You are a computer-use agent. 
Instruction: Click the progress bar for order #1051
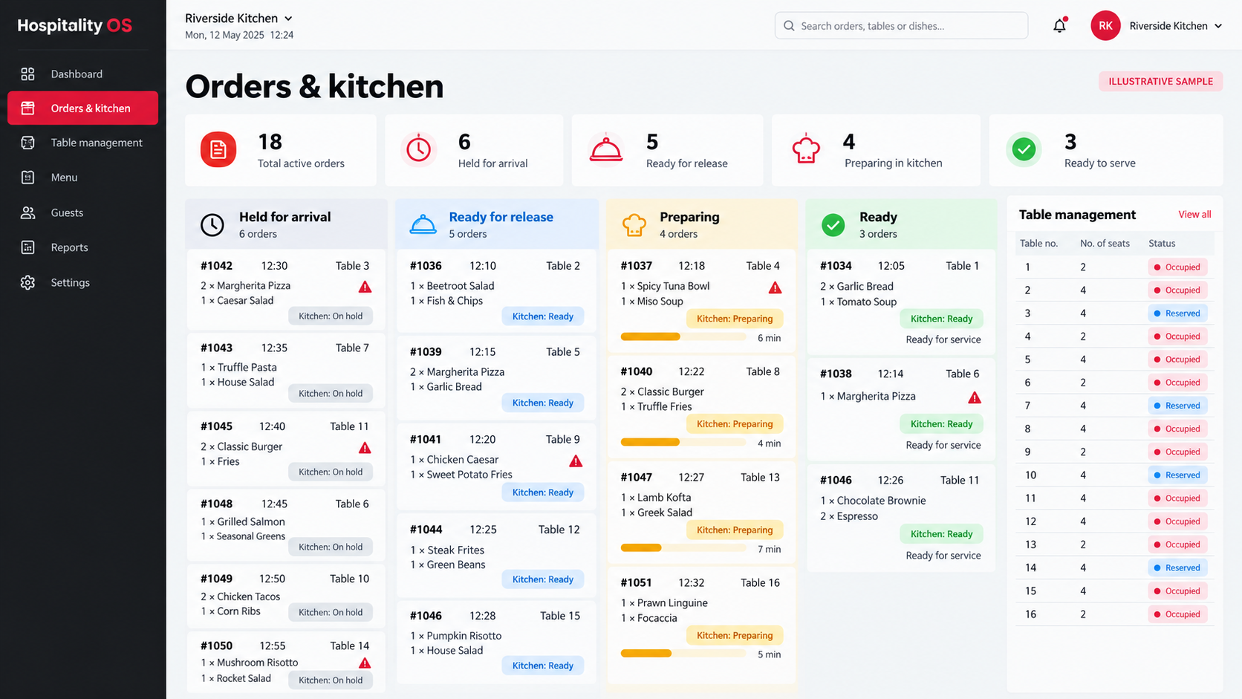(683, 654)
